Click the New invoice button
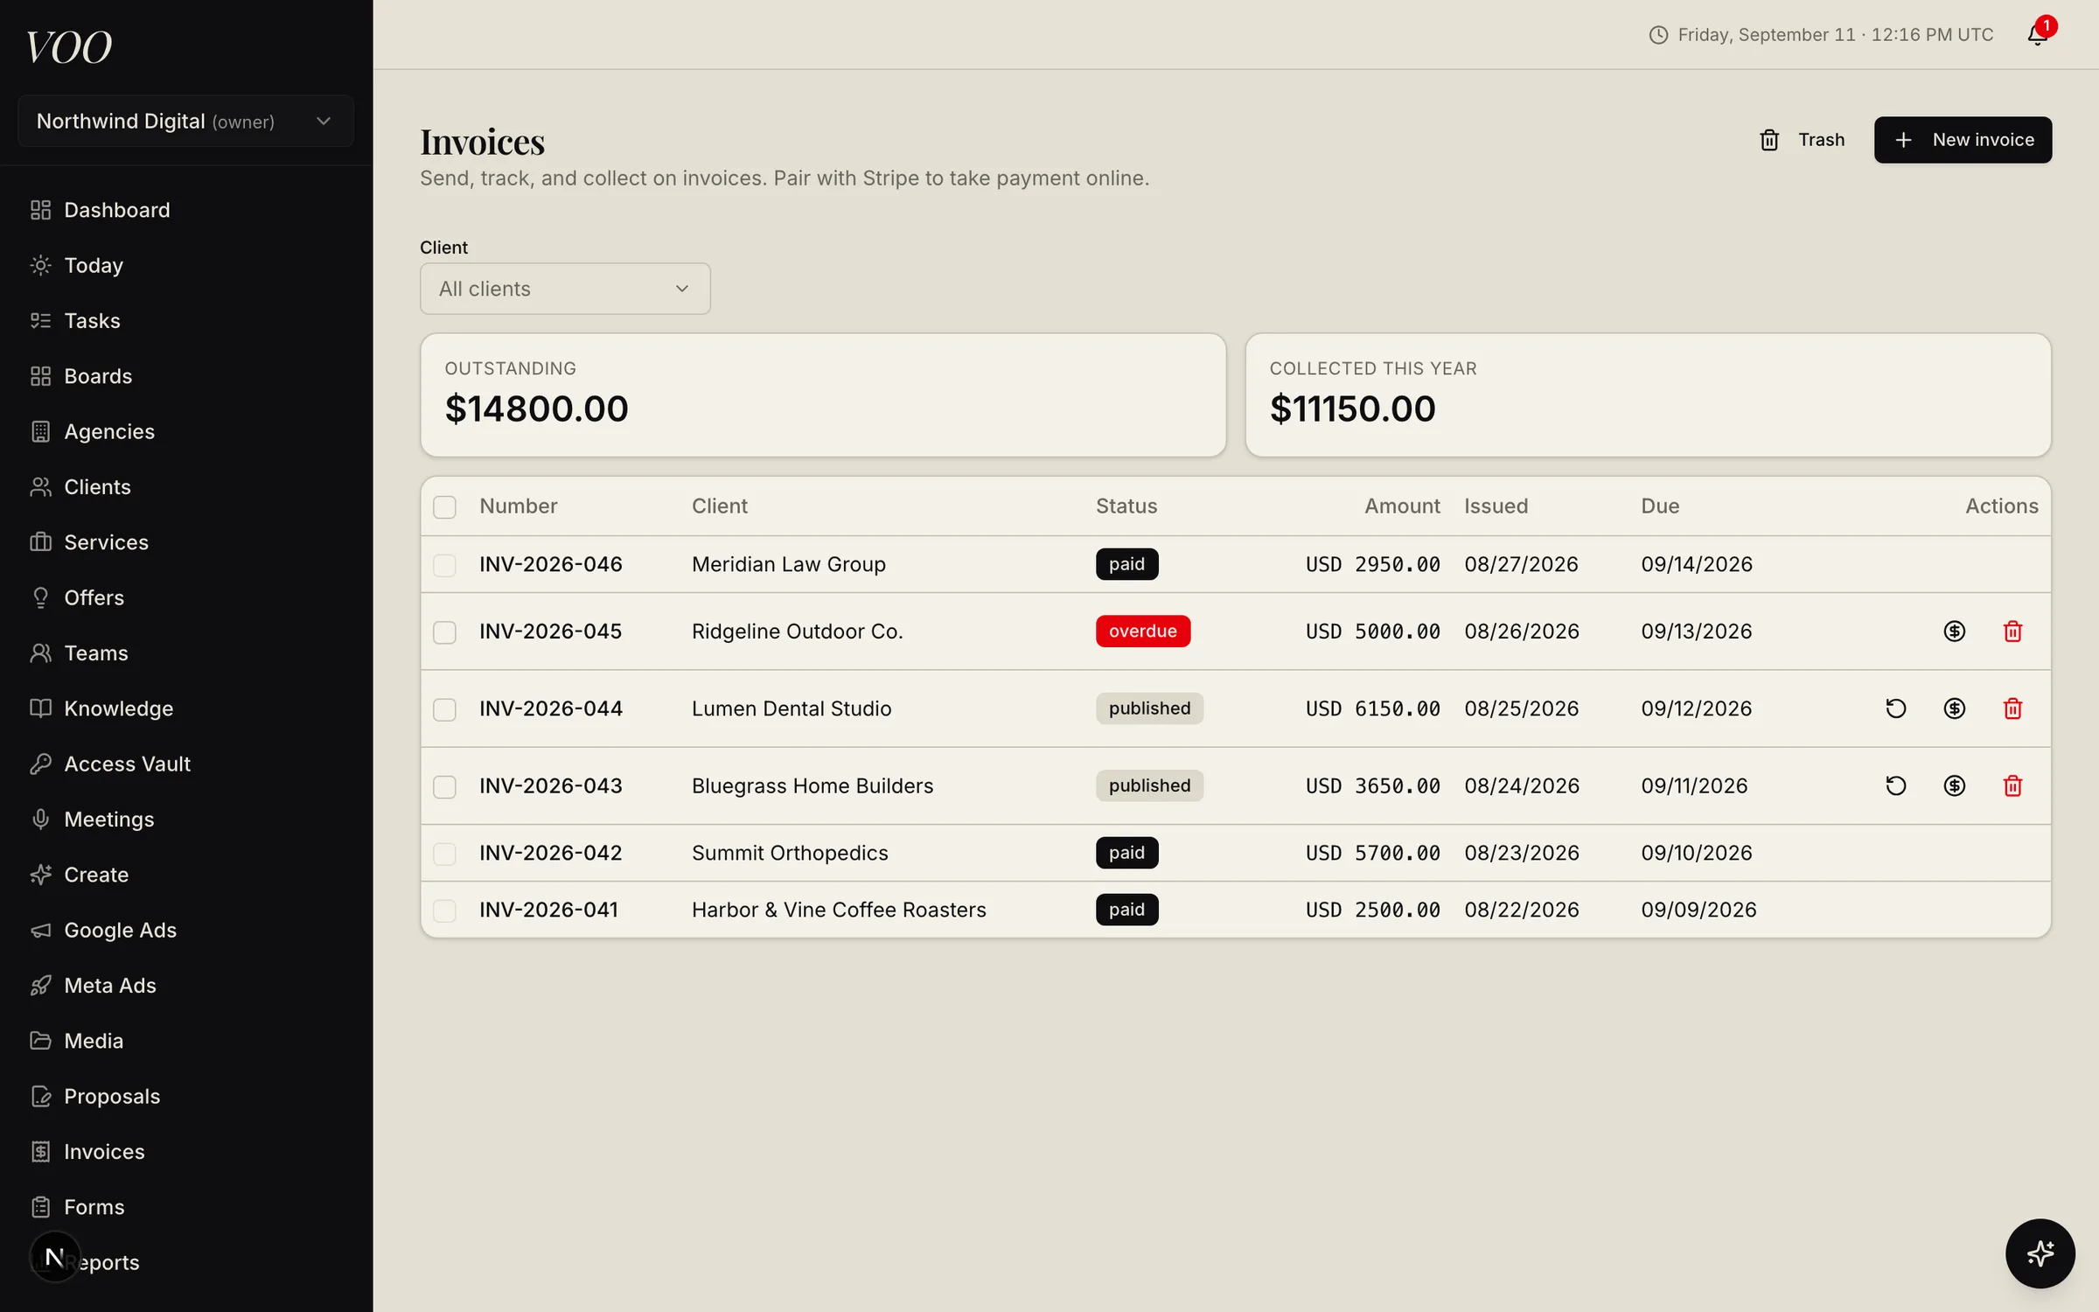This screenshot has width=2099, height=1312. (x=1963, y=140)
